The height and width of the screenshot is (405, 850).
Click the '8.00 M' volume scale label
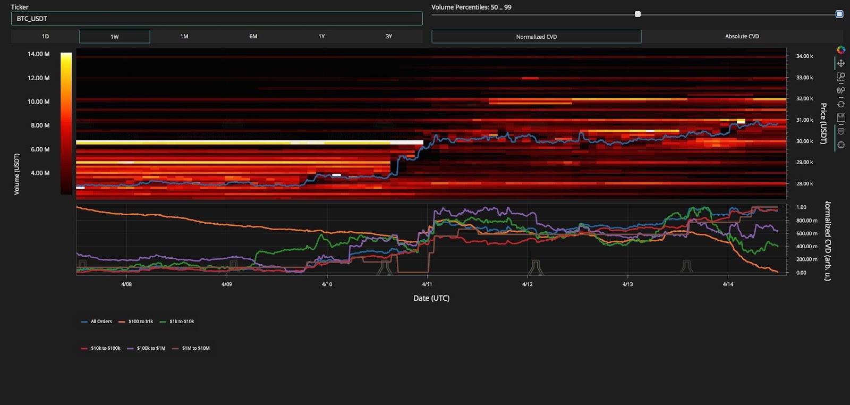click(x=40, y=125)
